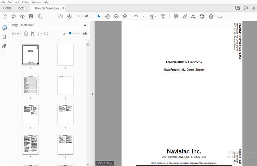Rotate thumbnails clockwise
Screen dimensions: 257x166
click(46, 34)
